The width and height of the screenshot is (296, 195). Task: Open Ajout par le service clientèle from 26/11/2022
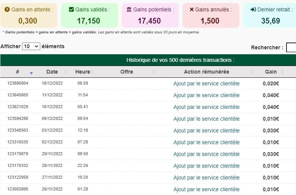206,189
